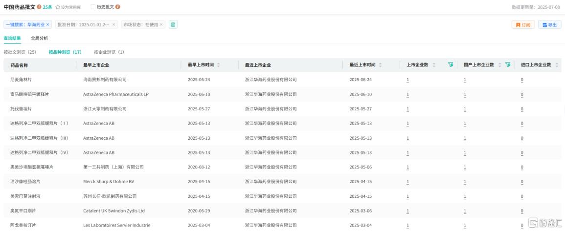The height and width of the screenshot is (231, 565).
Task: Open 国产上市企业数 link for 泊沙康唑肠溶片
Action: (465, 182)
